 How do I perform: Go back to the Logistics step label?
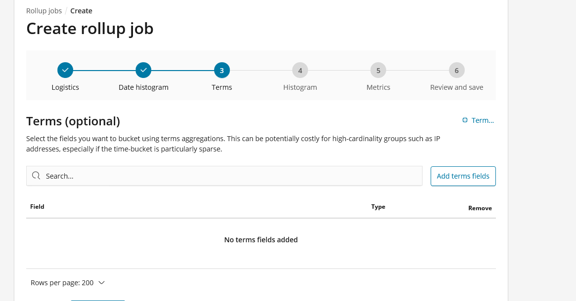point(65,87)
